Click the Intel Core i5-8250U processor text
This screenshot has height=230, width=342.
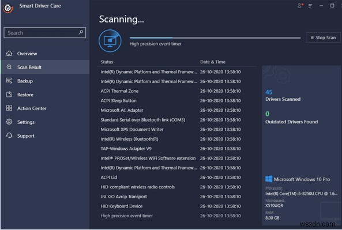tap(301, 193)
